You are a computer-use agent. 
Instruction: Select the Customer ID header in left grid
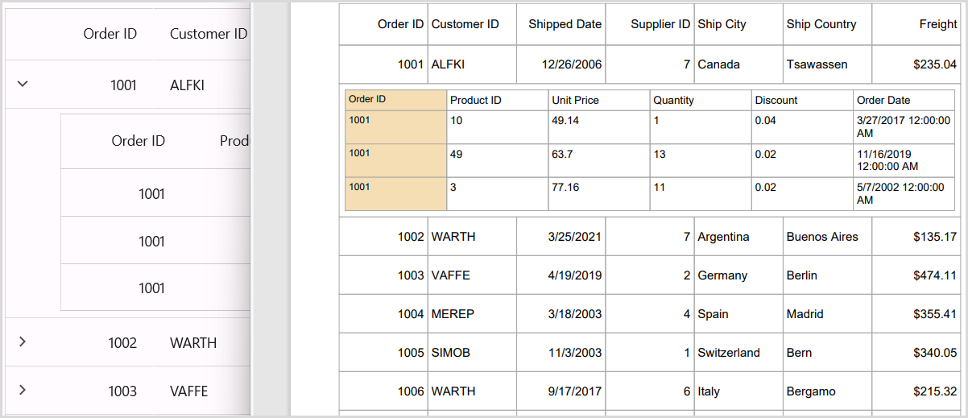click(209, 34)
